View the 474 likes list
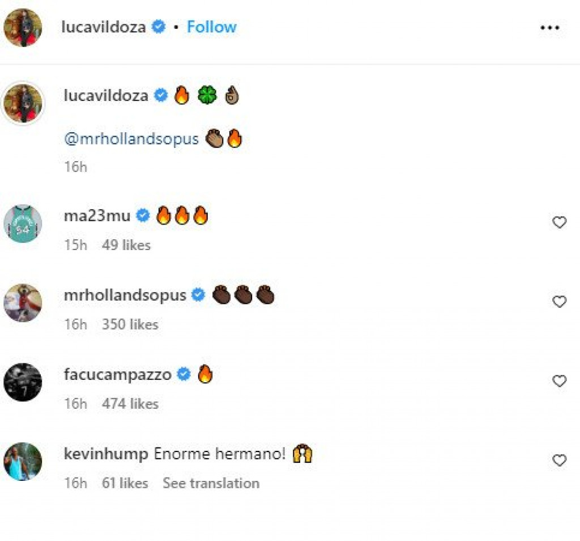Image resolution: width=580 pixels, height=541 pixels. (130, 404)
